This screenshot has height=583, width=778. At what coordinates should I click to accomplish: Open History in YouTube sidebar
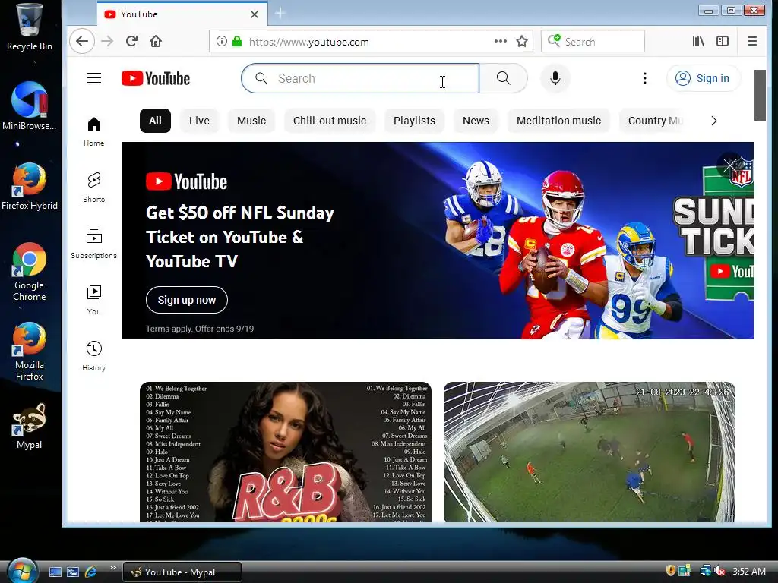pos(93,357)
